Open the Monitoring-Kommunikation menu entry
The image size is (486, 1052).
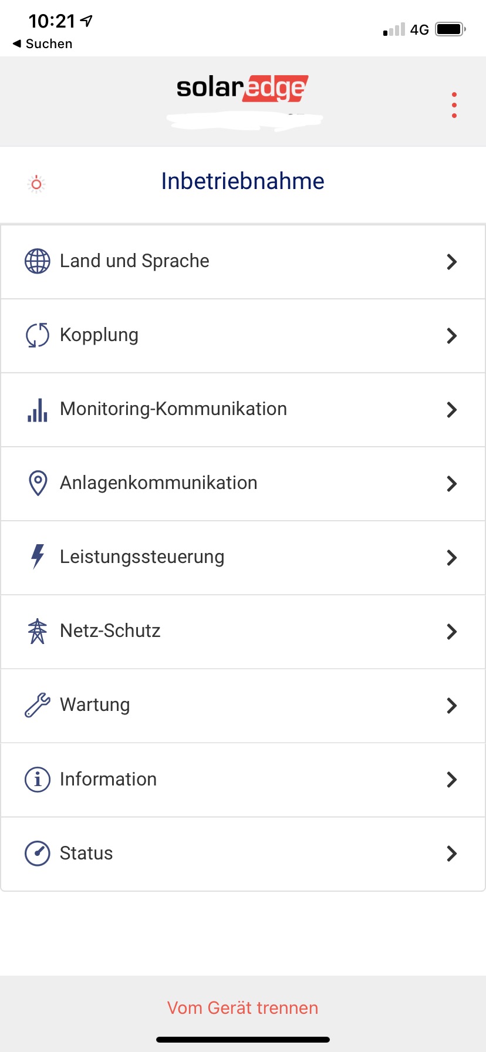click(173, 409)
